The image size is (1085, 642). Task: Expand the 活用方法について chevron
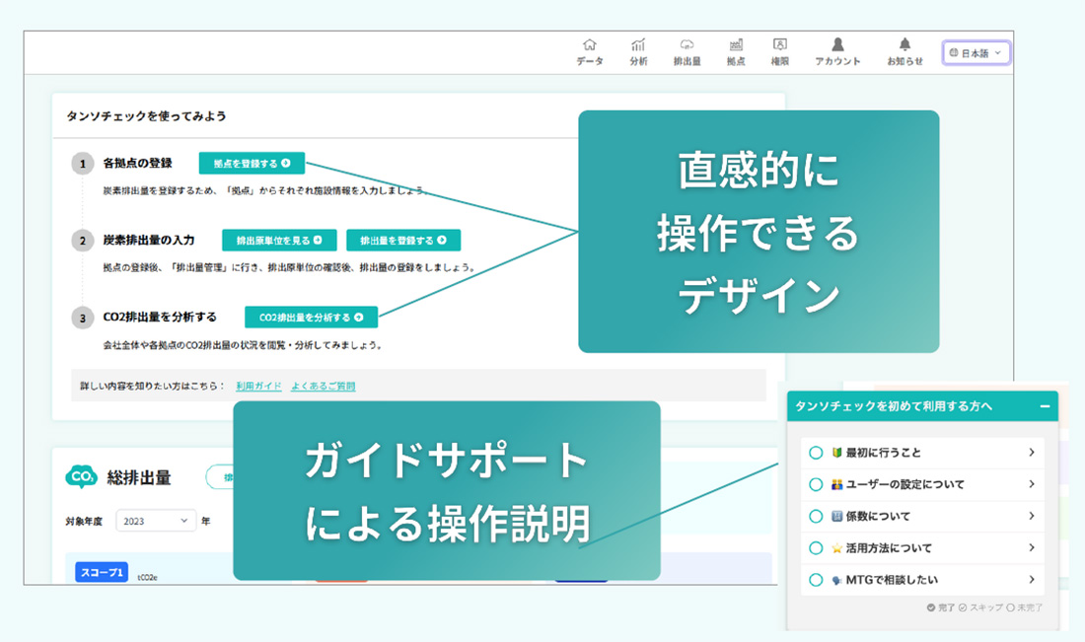pos(1031,548)
